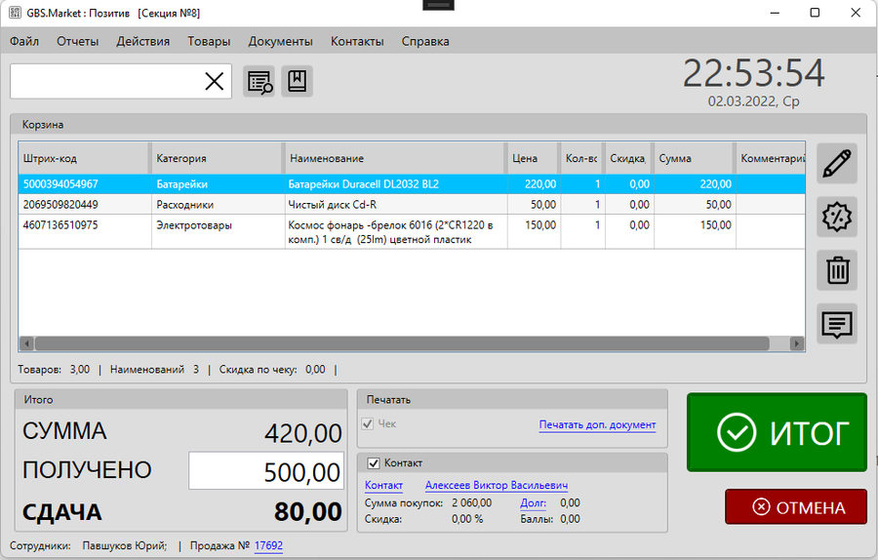Toggle the Чек print checkbox

368,424
